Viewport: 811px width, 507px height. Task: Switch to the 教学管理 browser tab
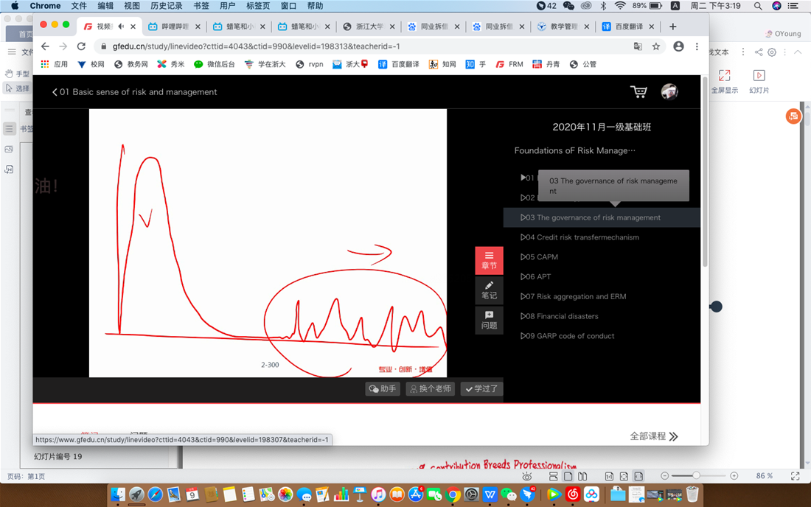pos(563,27)
